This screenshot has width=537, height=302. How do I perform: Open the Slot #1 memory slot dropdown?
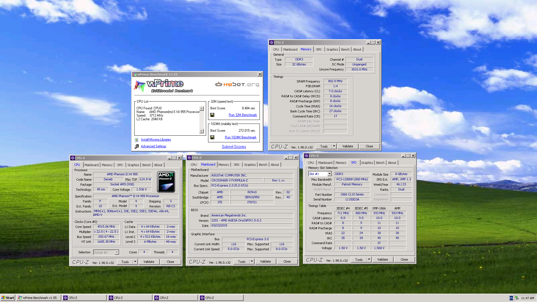pos(330,174)
